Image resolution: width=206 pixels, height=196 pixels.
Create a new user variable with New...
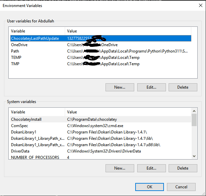coord(120,87)
